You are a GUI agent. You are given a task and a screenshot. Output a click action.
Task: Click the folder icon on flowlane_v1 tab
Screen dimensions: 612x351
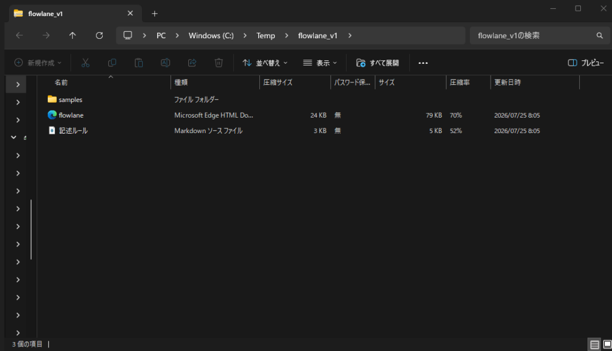pos(19,14)
